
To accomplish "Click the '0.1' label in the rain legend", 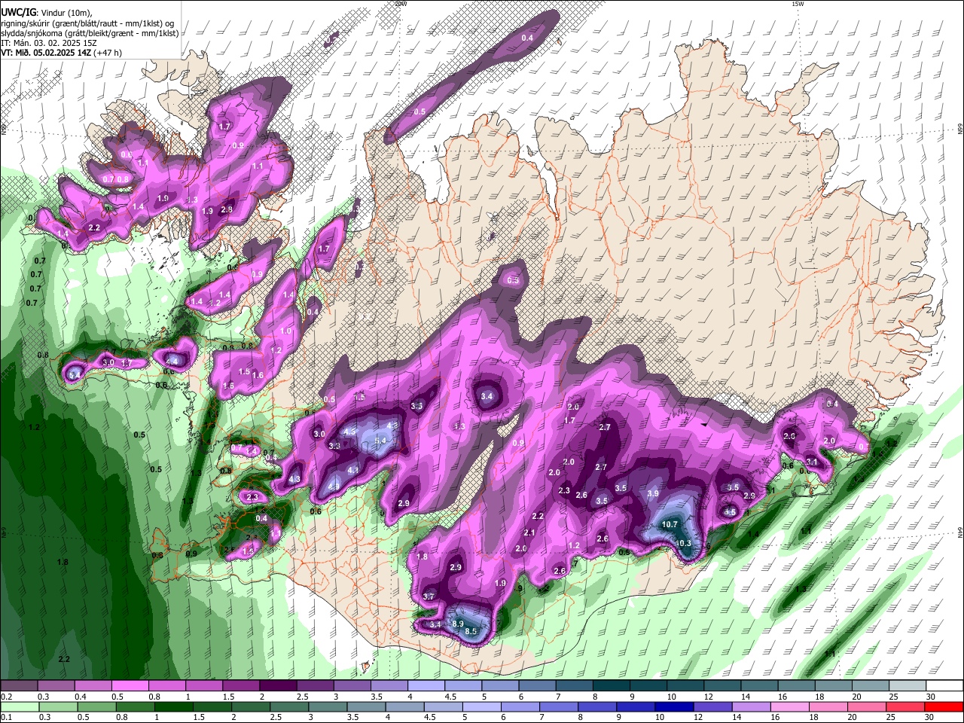I will (x=7, y=717).
